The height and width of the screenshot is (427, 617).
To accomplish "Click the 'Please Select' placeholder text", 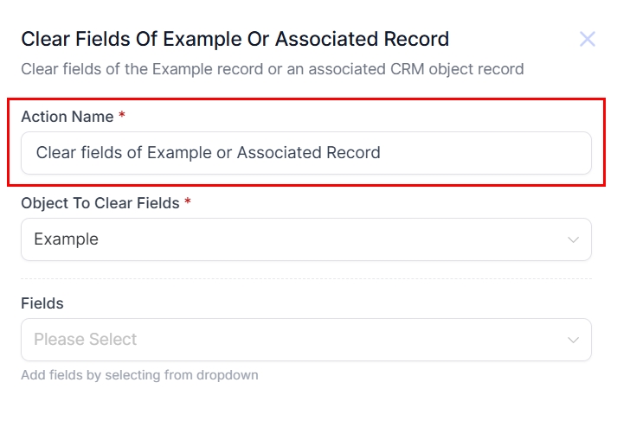I will click(85, 340).
